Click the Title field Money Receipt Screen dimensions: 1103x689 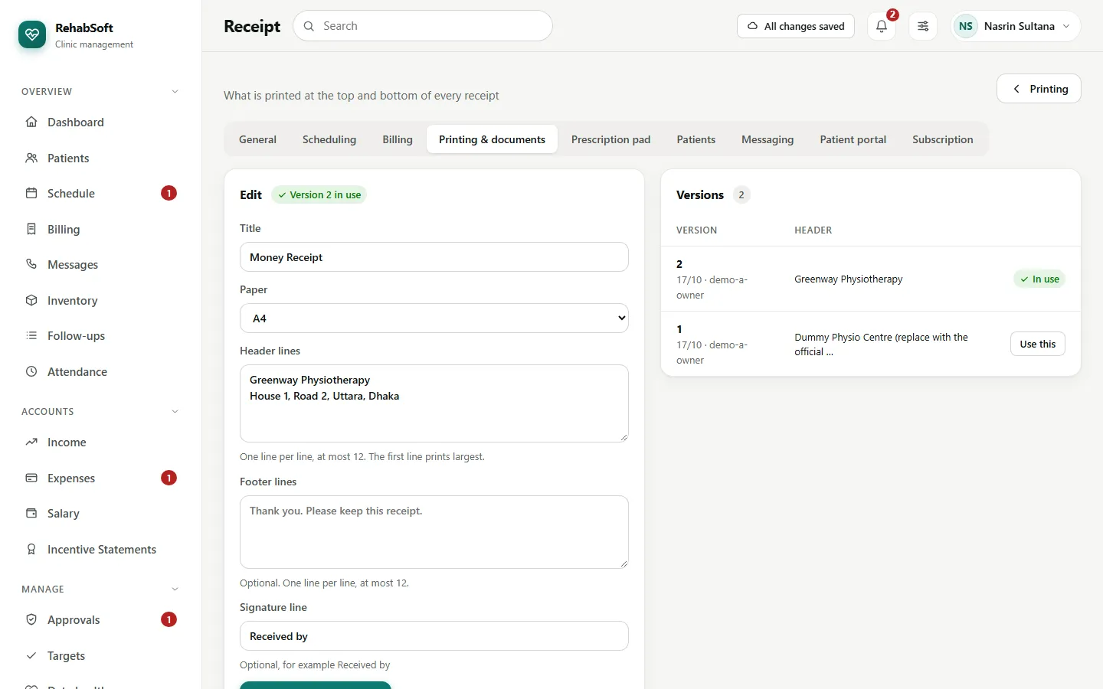(x=434, y=257)
